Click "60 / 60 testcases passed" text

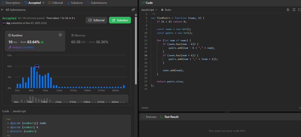click(x=31, y=18)
